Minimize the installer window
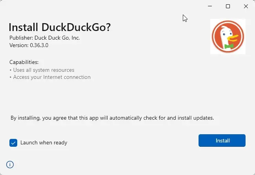 pyautogui.click(x=210, y=6)
